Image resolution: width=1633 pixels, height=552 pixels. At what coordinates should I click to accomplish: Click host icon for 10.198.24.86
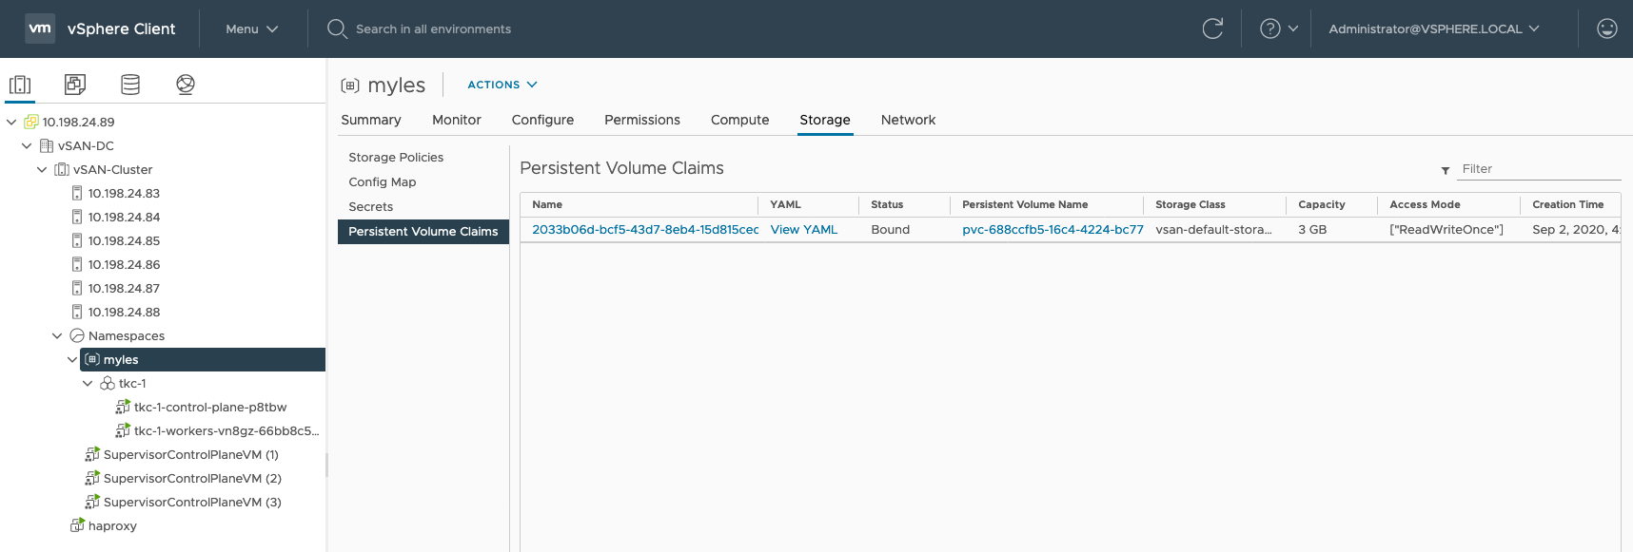77,264
